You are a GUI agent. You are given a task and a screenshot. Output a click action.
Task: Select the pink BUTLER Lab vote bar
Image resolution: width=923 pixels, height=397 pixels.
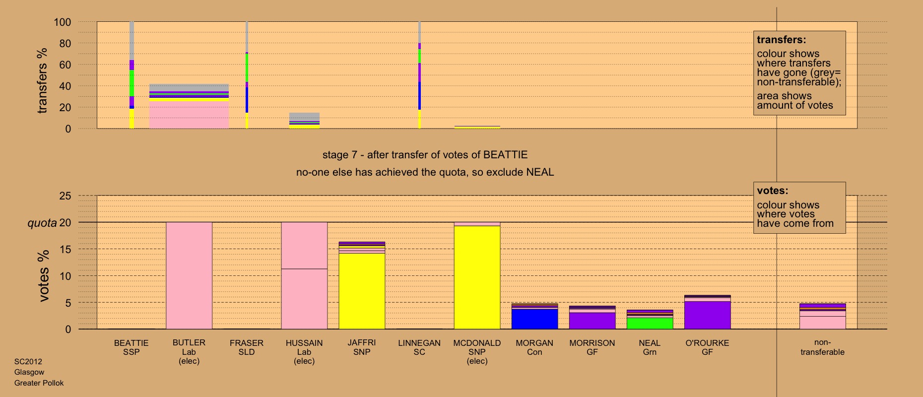tap(189, 275)
